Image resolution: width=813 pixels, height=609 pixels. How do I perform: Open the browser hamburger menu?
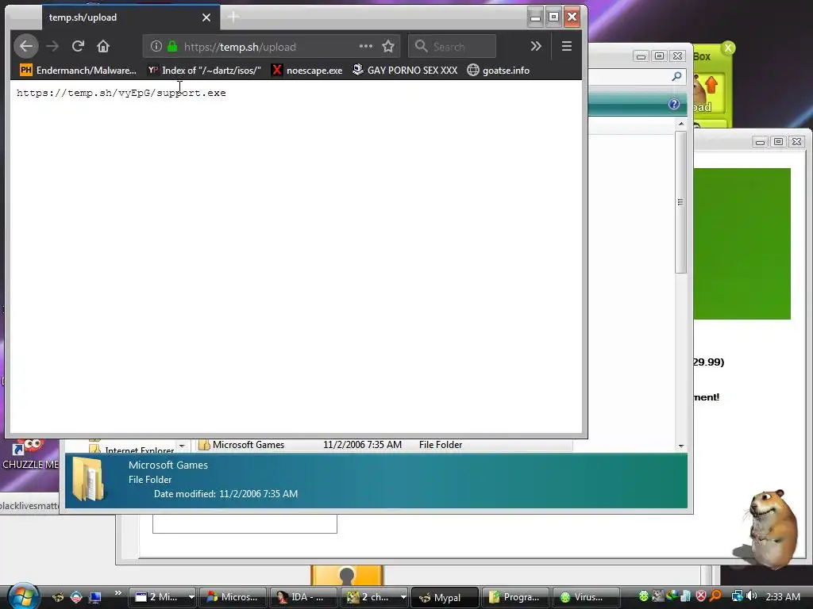[x=567, y=47]
